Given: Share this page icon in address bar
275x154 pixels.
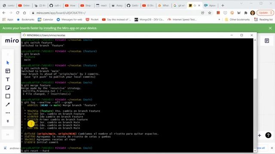Looking at the screenshot, I should [203, 13].
